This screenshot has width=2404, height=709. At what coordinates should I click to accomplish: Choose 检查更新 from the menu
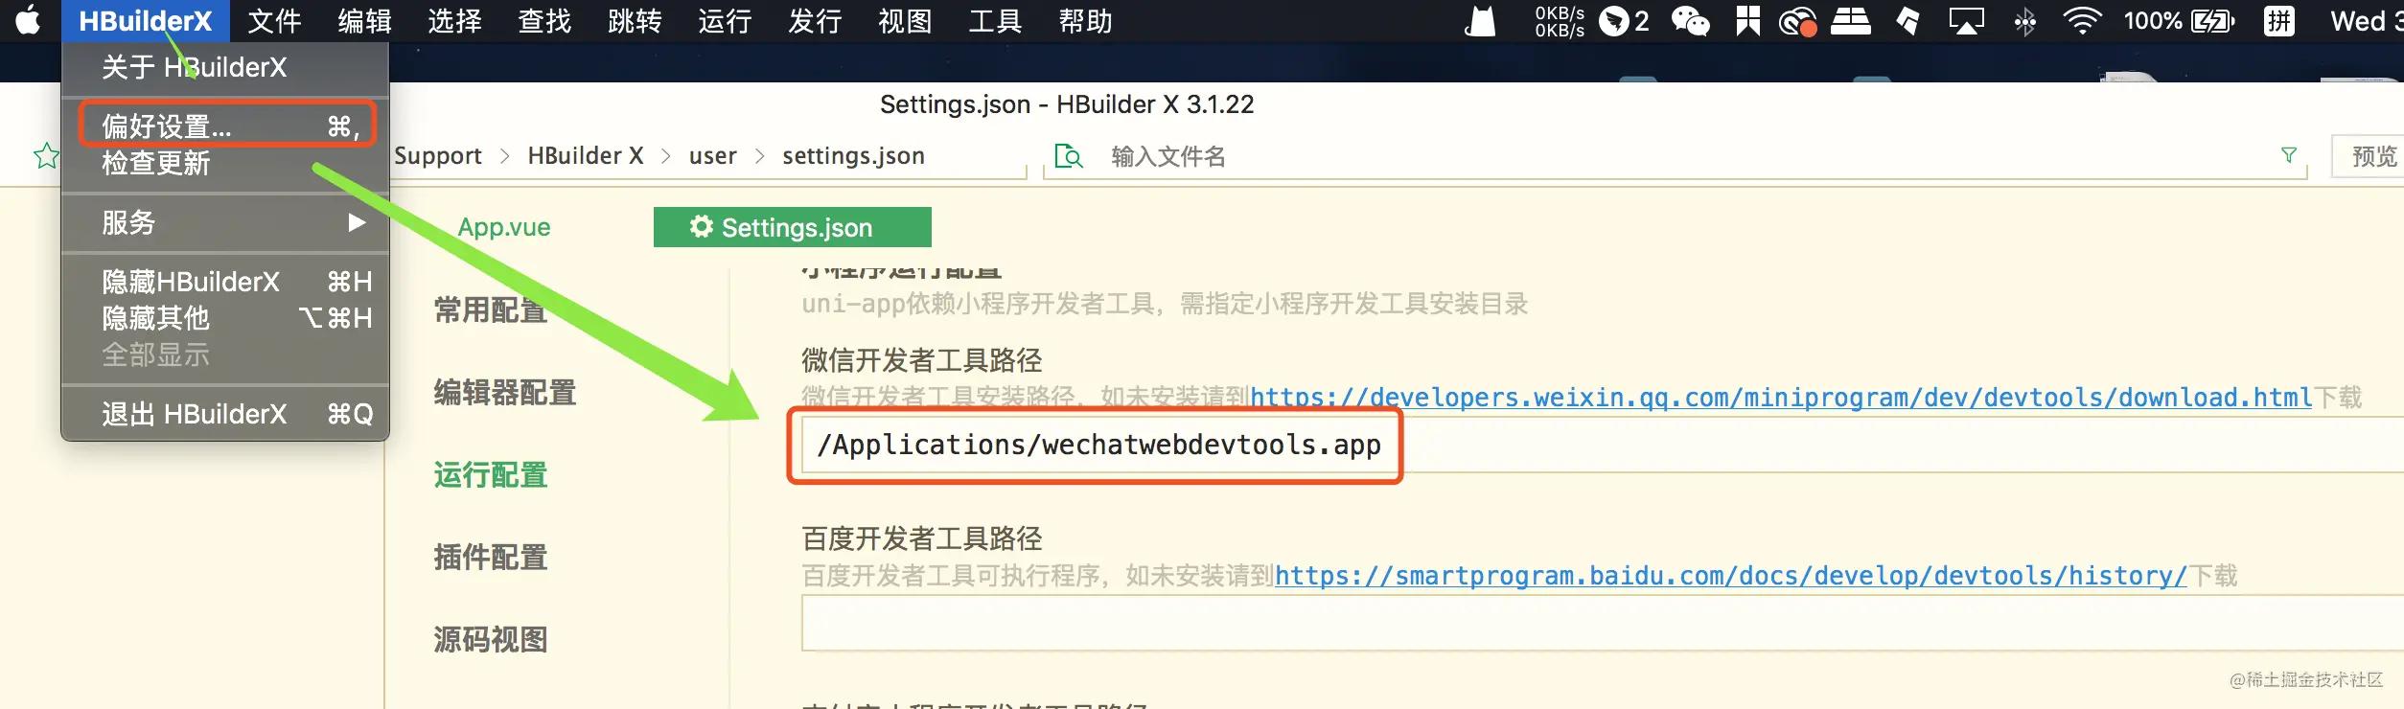(225, 163)
